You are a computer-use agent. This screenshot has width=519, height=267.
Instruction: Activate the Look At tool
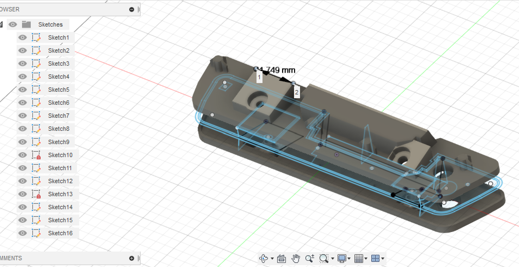coord(282,259)
